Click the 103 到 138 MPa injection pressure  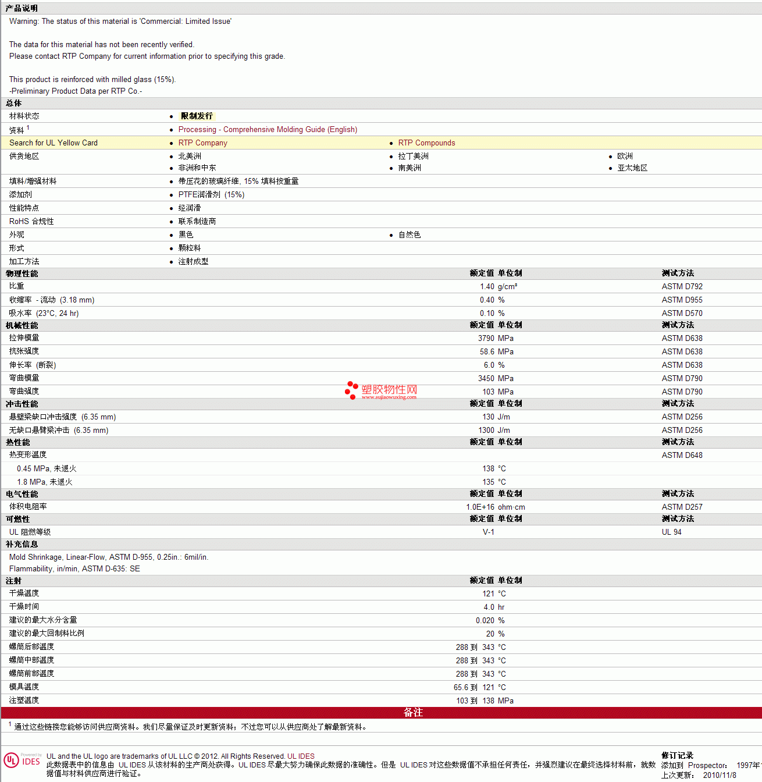[485, 701]
